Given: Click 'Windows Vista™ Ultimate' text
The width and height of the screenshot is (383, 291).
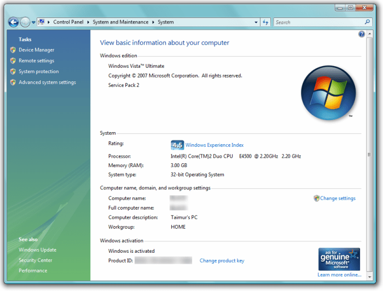Looking at the screenshot, I should [136, 66].
